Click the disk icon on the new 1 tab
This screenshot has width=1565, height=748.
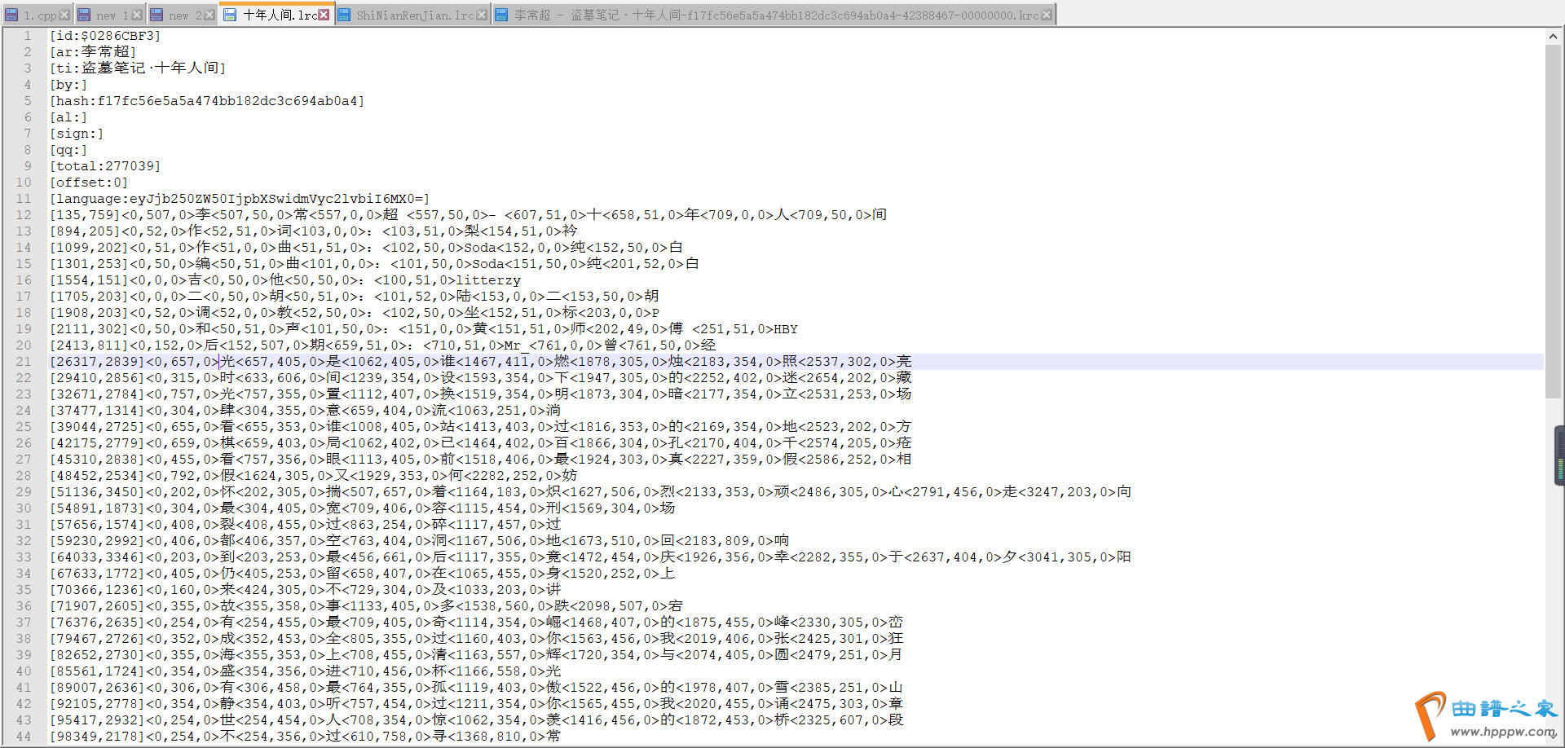84,15
